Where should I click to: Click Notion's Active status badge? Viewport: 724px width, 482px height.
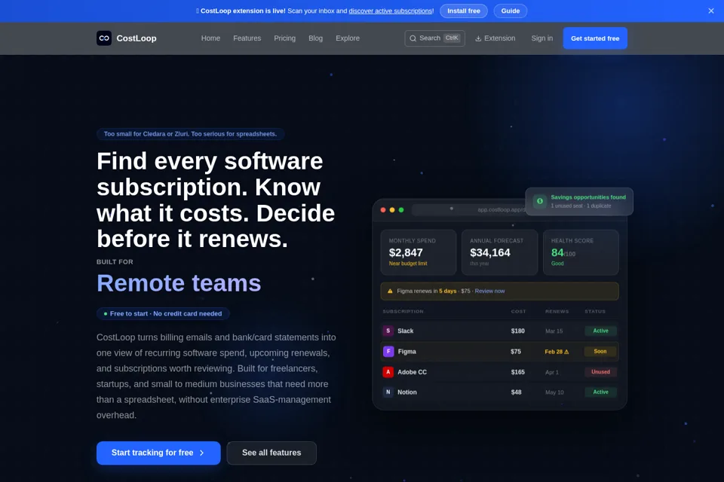[601, 392]
